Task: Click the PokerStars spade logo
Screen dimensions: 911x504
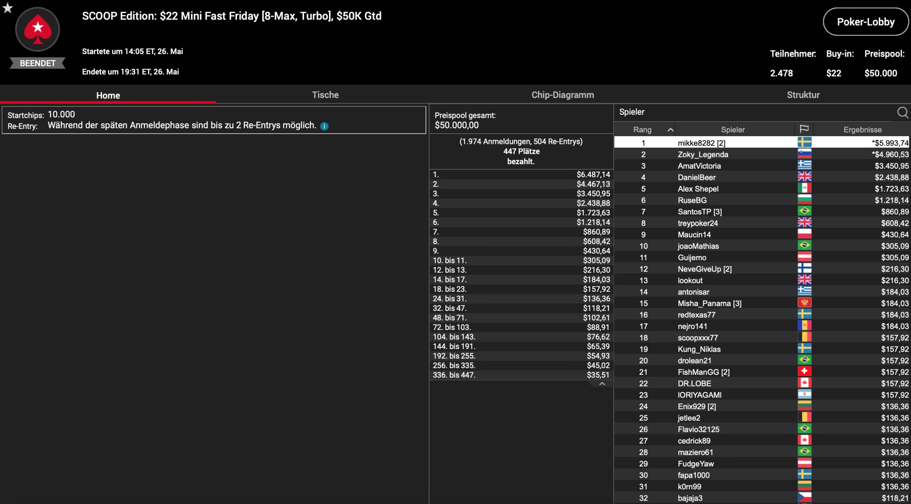Action: (37, 30)
